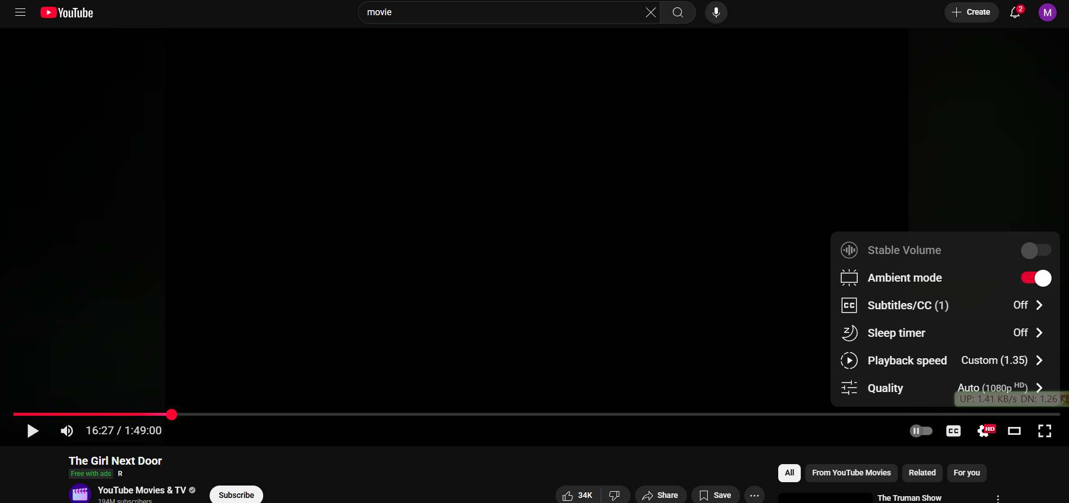Open the hamburger guide menu
Viewport: 1069px width, 503px height.
tap(20, 12)
